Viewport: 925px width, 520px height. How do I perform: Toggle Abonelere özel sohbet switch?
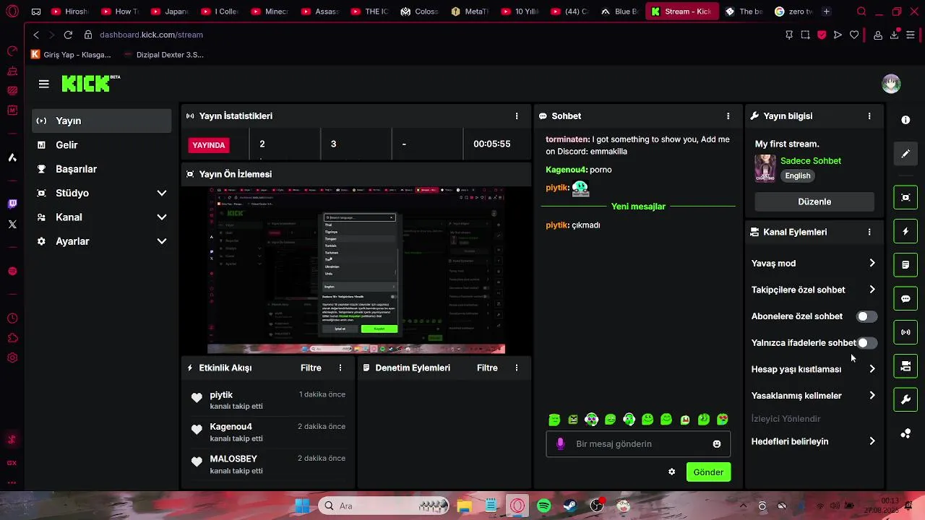click(866, 316)
